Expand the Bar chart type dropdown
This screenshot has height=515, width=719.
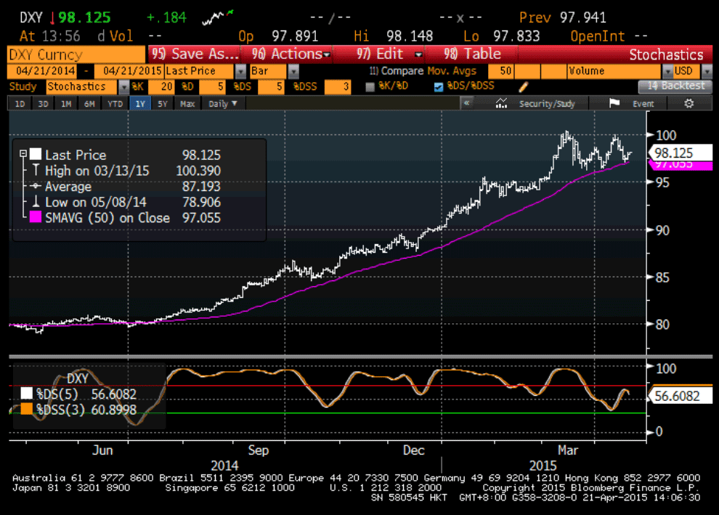click(293, 71)
